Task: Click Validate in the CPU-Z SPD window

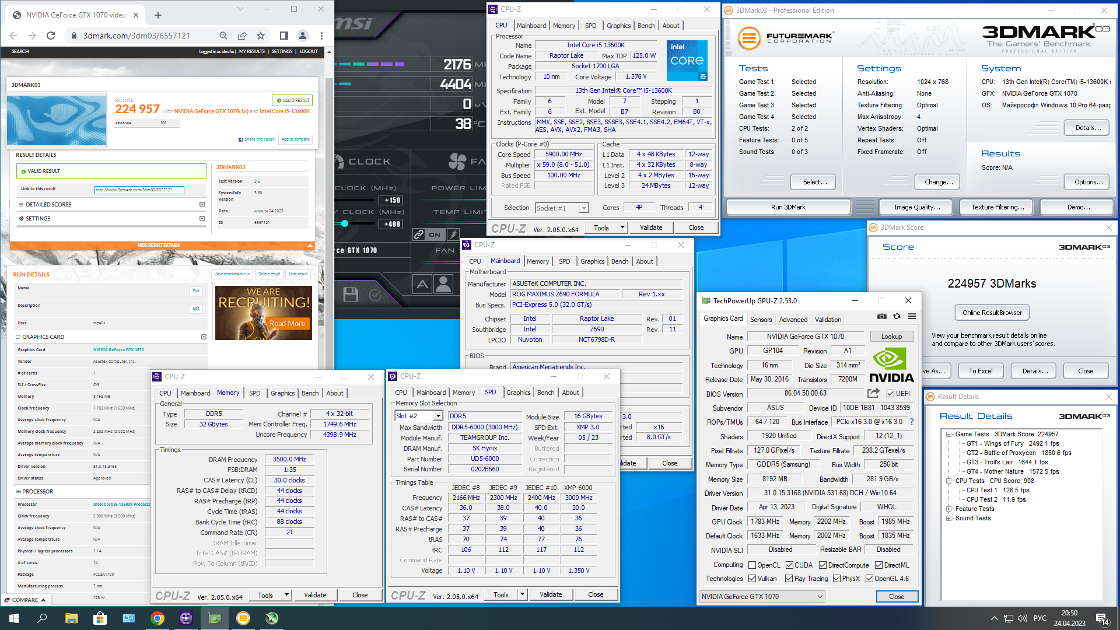Action: [551, 594]
